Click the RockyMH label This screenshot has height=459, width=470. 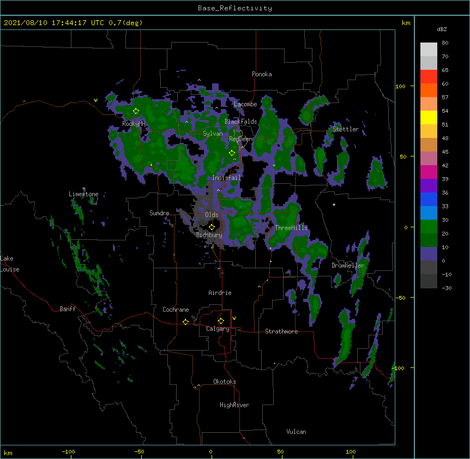coord(134,124)
